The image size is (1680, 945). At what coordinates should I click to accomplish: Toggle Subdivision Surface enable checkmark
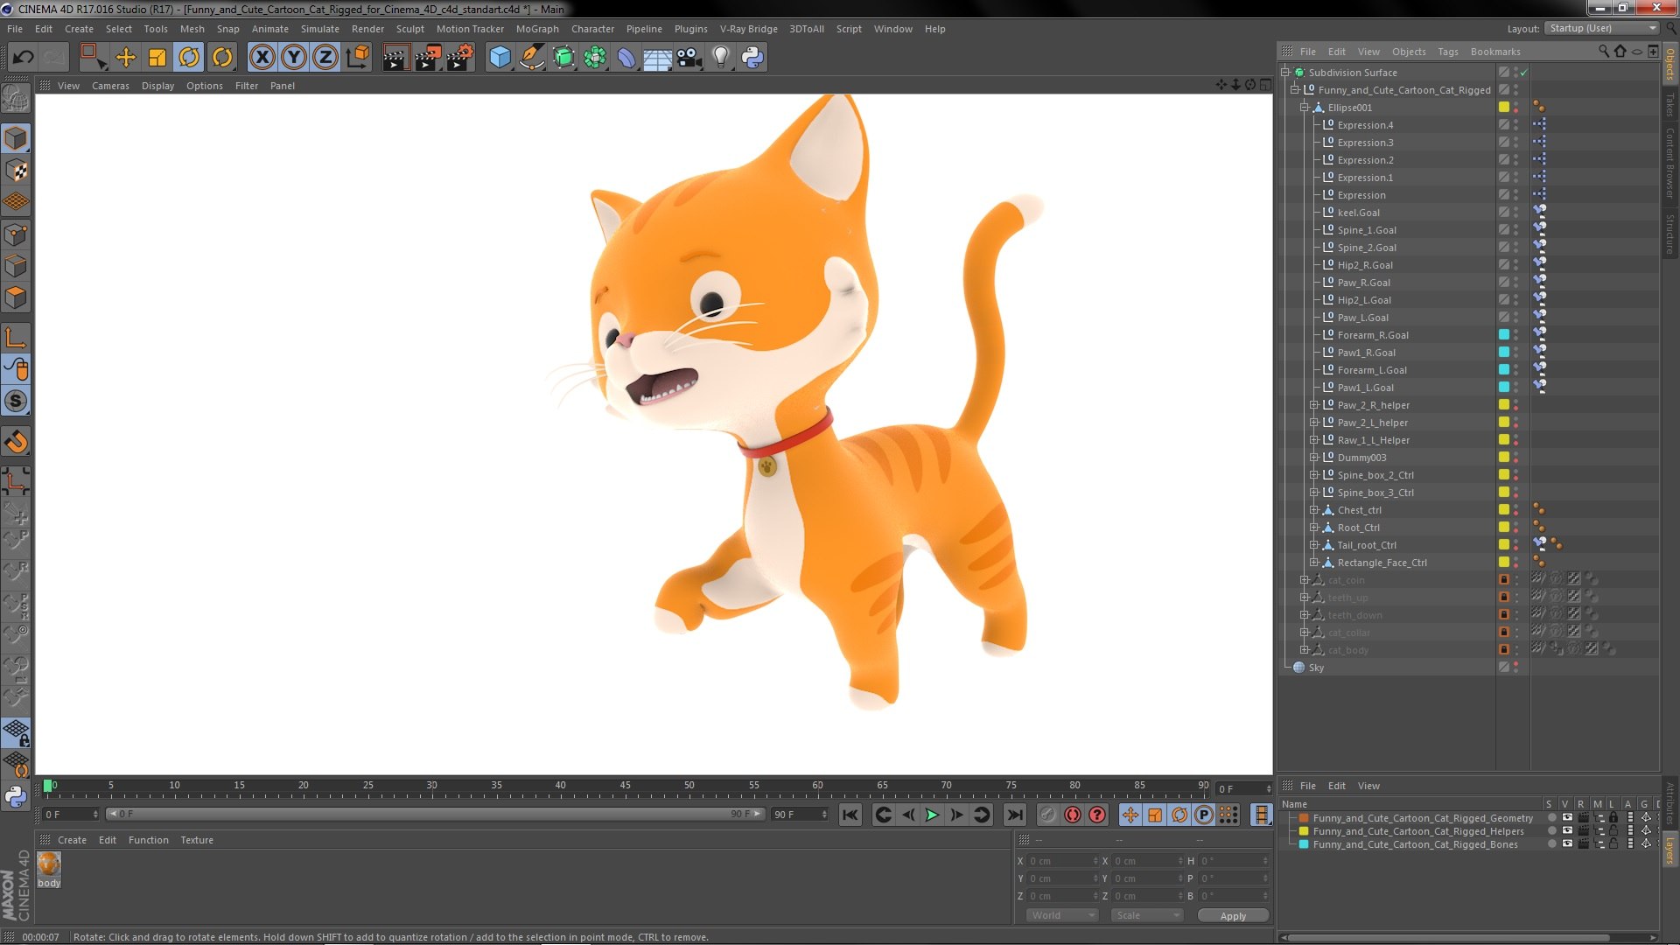point(1524,72)
